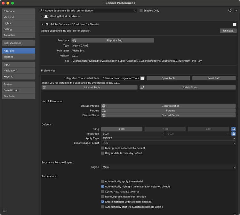The width and height of the screenshot is (240, 215).
Task: Open the Lights preferences tab
Action: tap(19, 23)
